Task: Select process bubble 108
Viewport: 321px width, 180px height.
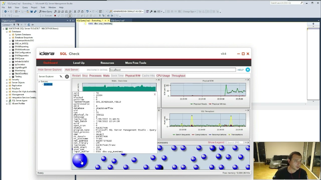Action: [x=199, y=148]
